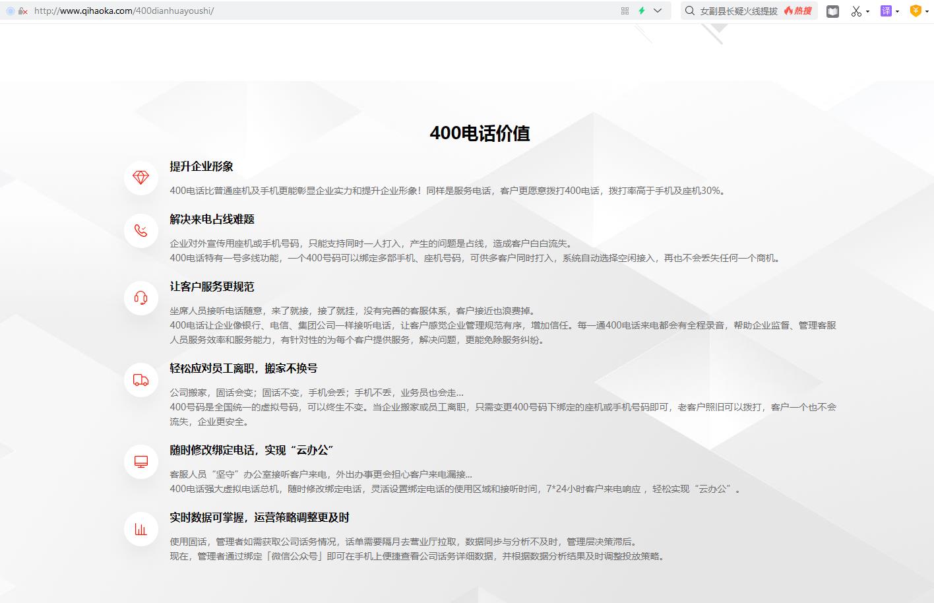Click the purple translate 译 icon
The image size is (934, 603).
click(x=886, y=11)
